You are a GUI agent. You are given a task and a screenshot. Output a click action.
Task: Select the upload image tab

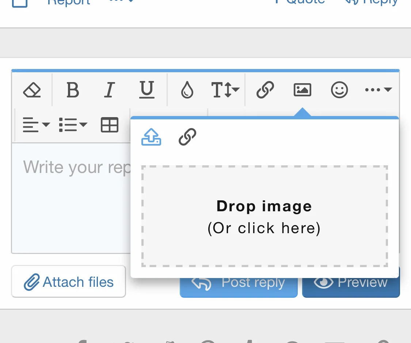pyautogui.click(x=151, y=137)
